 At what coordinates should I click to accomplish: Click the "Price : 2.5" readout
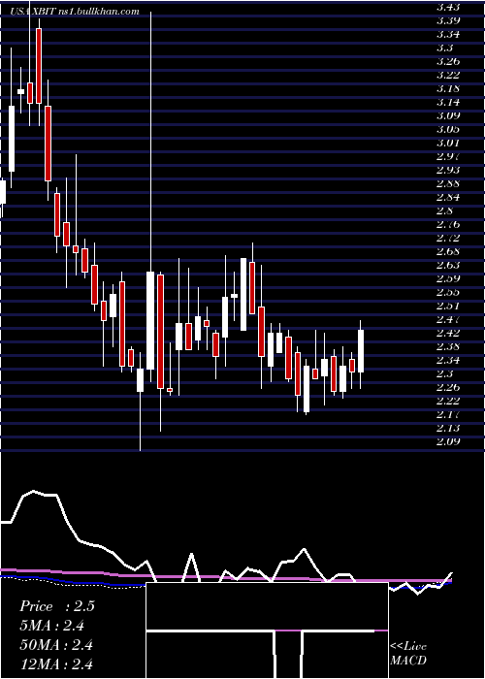(56, 606)
